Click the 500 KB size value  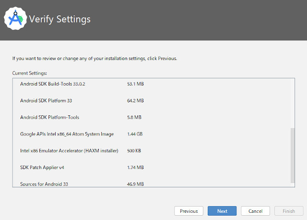(134, 151)
